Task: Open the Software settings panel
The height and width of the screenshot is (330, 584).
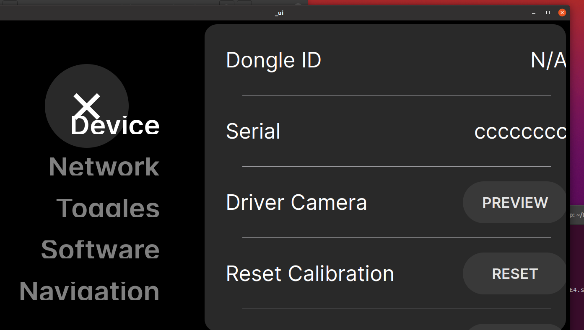Action: click(x=100, y=249)
